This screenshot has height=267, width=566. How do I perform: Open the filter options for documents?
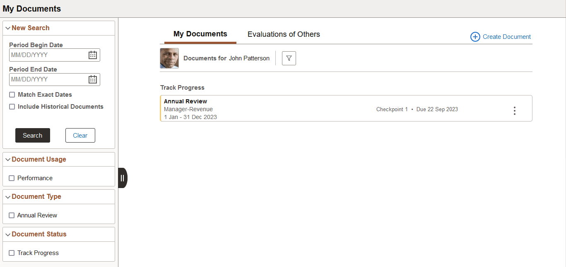289,58
